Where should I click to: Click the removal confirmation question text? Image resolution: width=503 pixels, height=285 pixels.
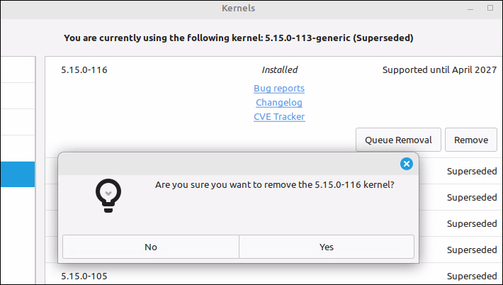pos(275,185)
